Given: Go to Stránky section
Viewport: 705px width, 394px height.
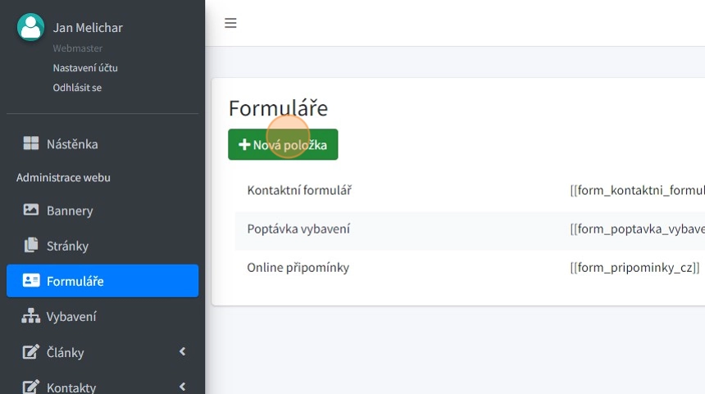Looking at the screenshot, I should point(67,246).
